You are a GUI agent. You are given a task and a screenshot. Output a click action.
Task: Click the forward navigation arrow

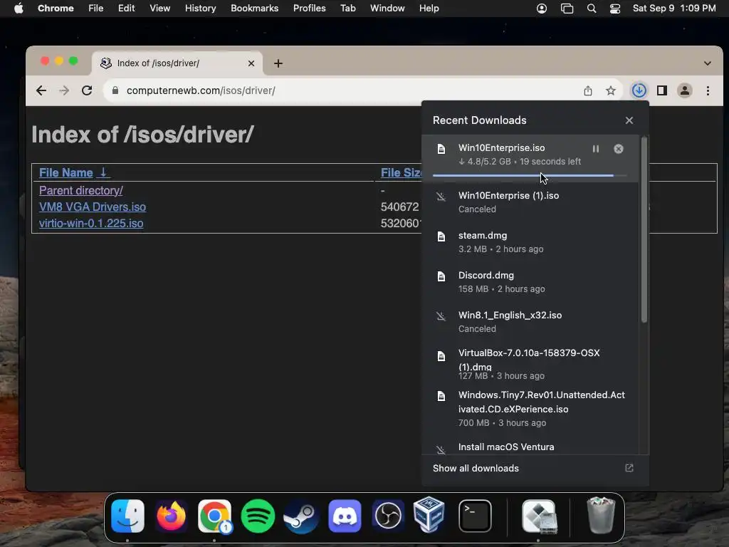pos(64,90)
